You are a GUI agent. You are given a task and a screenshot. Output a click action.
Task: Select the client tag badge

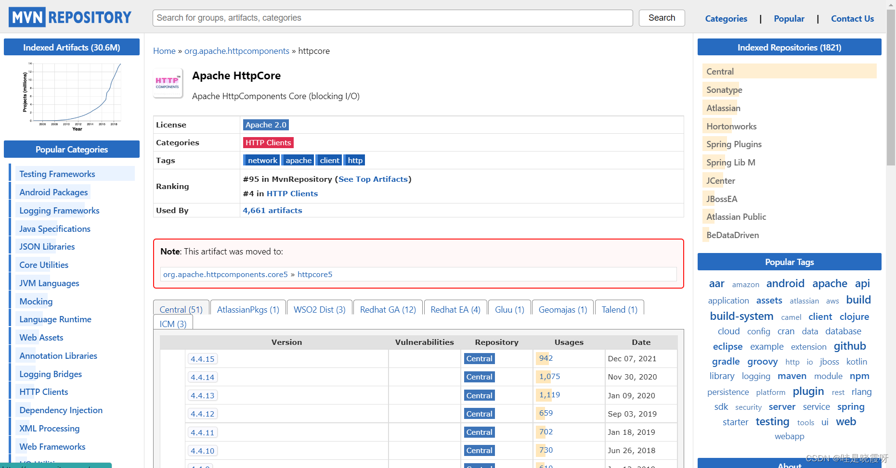pos(329,160)
